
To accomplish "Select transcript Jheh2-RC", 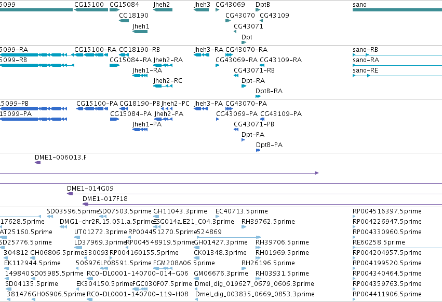I will (163, 86).
